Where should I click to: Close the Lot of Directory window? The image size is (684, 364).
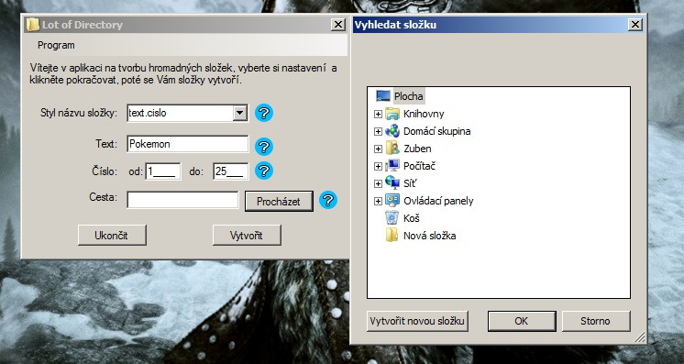338,25
